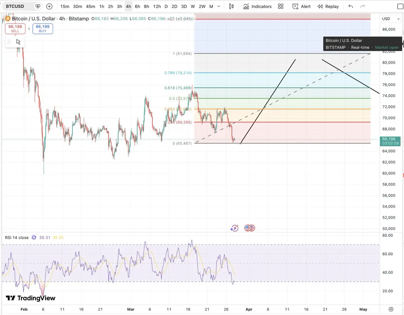Choose the 2D timeframe
The image size is (404, 315).
pos(174,6)
